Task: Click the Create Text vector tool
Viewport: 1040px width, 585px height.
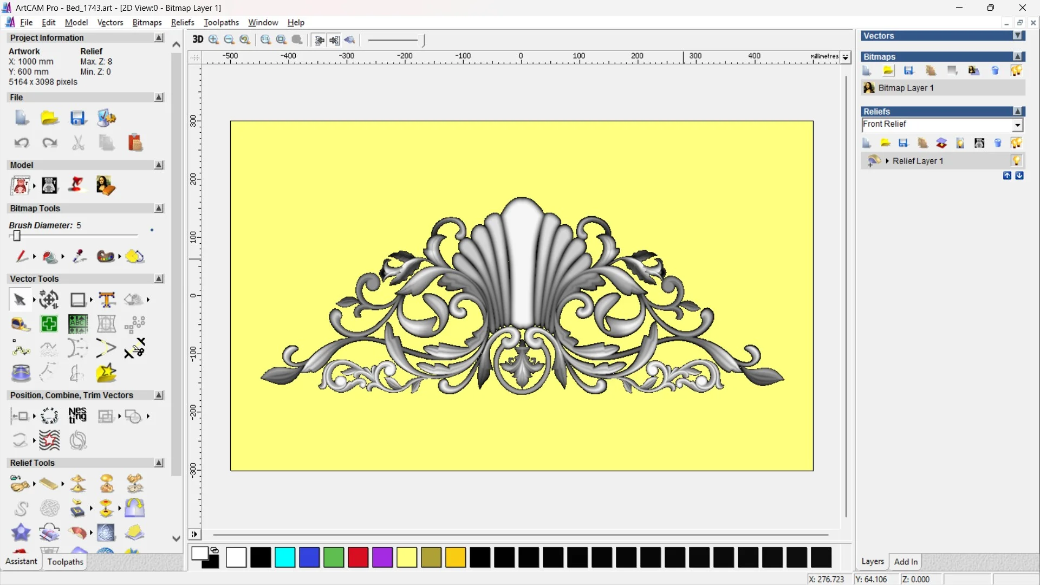Action: coord(107,300)
